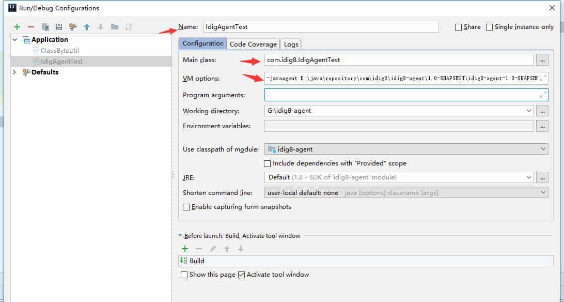The height and width of the screenshot is (302, 564).
Task: Click the Environment variables field
Action: point(399,126)
